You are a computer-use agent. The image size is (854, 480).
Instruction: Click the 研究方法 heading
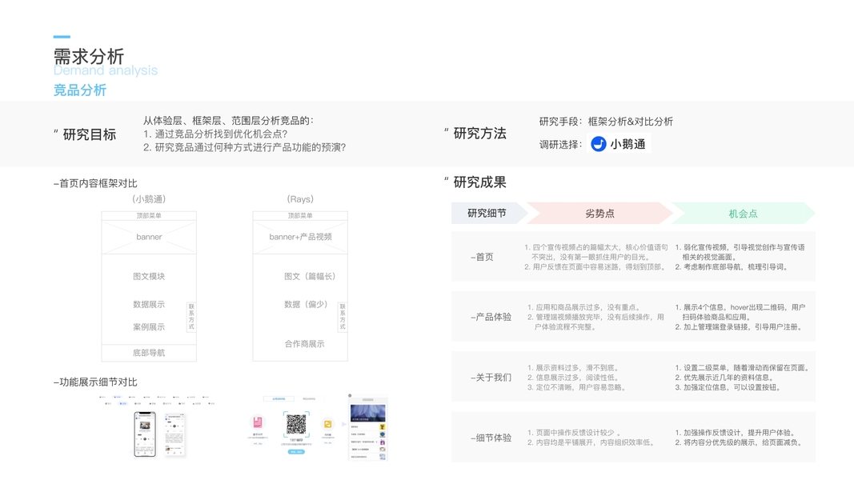tap(480, 134)
